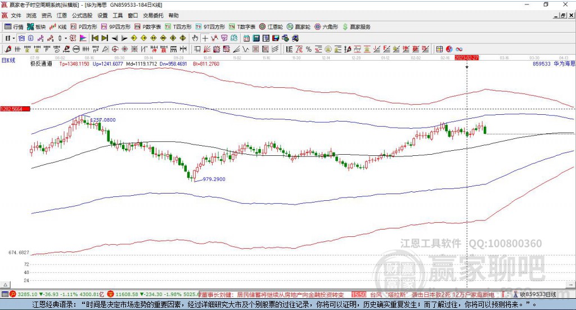This screenshot has width=576, height=310.
Task: Open the T四方形 tool
Action: [178, 27]
